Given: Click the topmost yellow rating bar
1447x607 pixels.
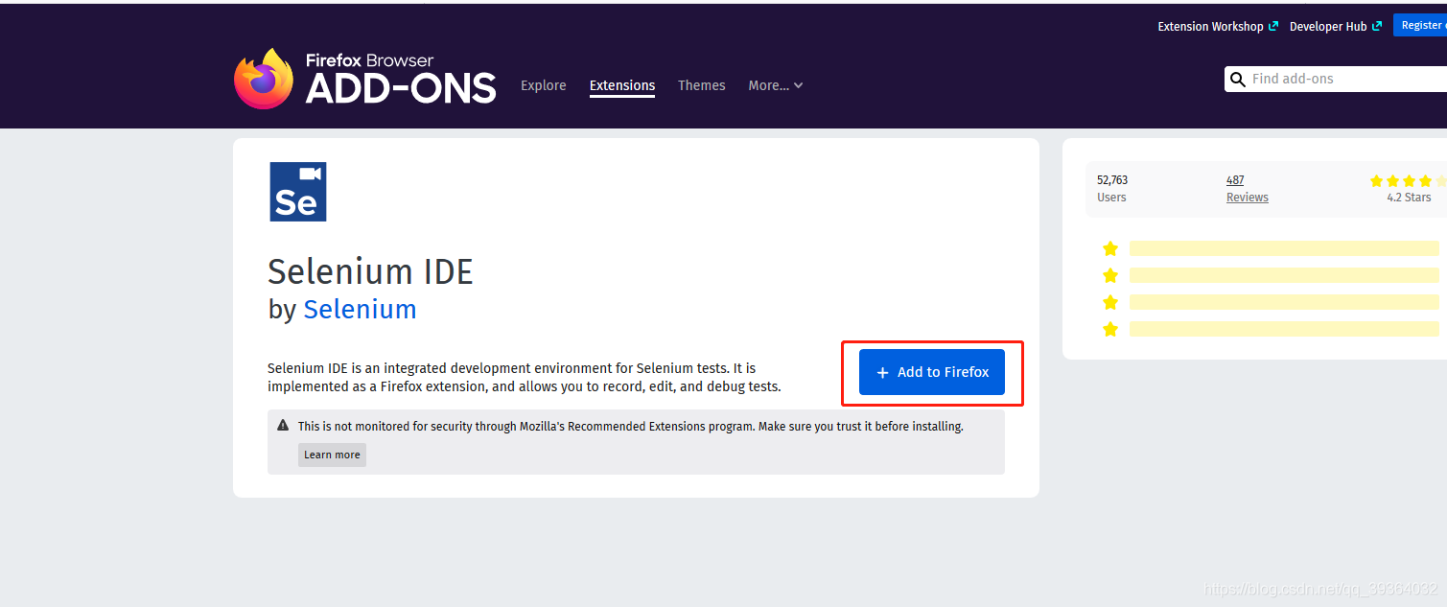Looking at the screenshot, I should 1284,248.
